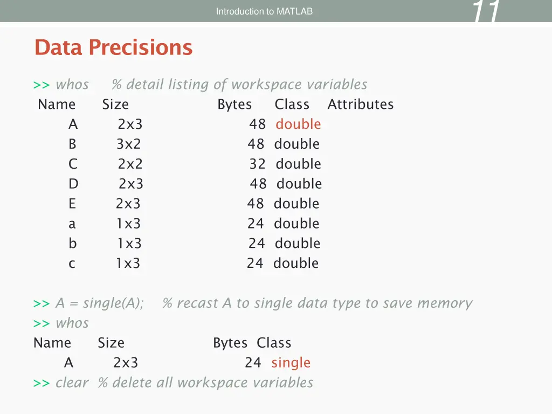The image size is (552, 414).
Task: Click the variable name D in the list
Action: click(x=73, y=184)
